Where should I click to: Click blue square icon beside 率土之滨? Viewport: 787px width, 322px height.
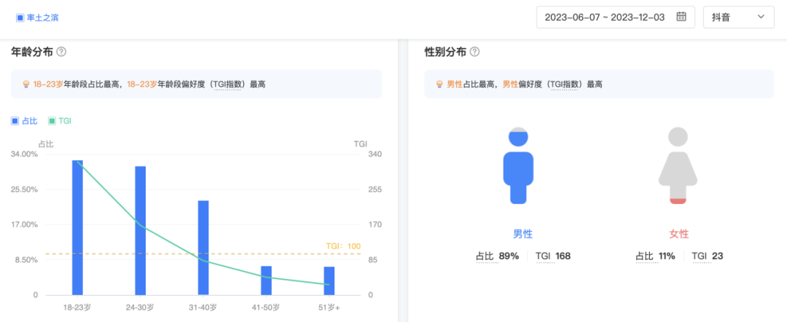20,17
